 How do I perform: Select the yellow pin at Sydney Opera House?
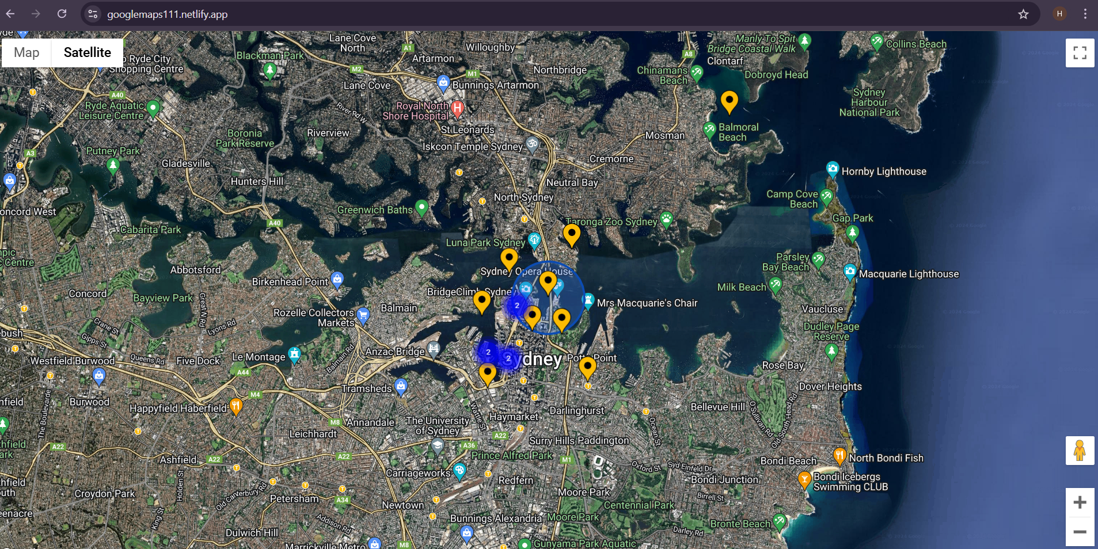548,283
